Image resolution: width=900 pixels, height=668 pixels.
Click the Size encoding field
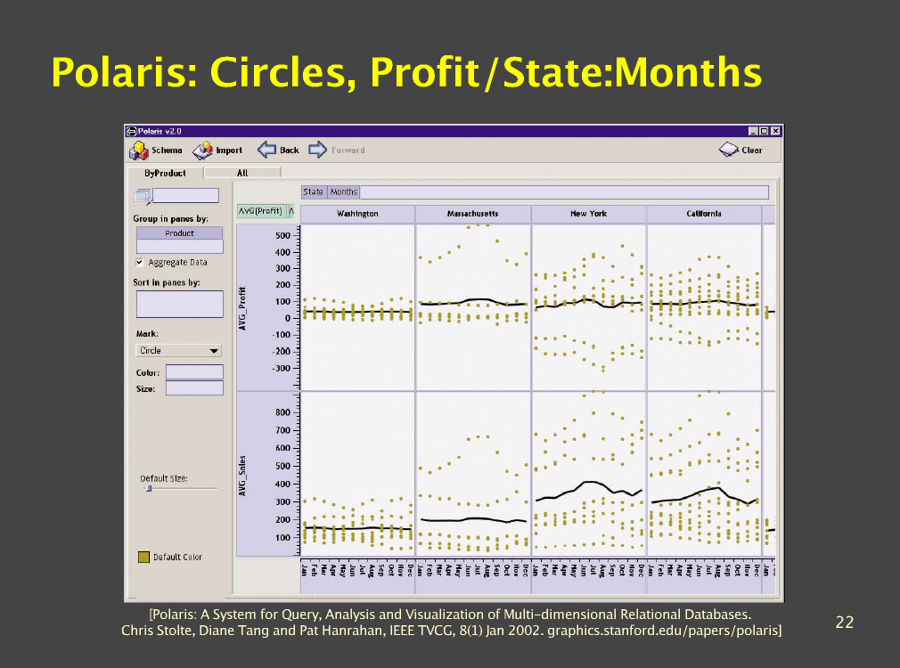tap(194, 388)
